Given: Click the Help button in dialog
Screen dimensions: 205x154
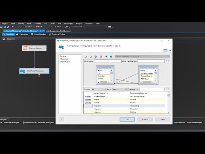Looking at the screenshot, I should click(163, 119).
